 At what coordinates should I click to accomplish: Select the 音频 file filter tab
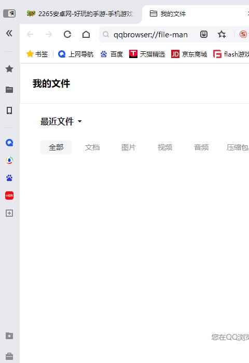tap(201, 147)
